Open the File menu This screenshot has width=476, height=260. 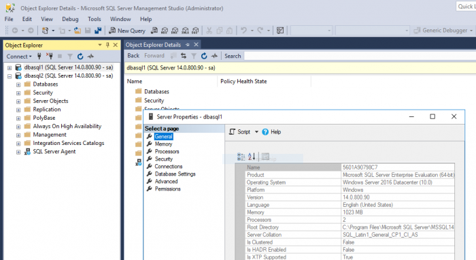(9, 19)
